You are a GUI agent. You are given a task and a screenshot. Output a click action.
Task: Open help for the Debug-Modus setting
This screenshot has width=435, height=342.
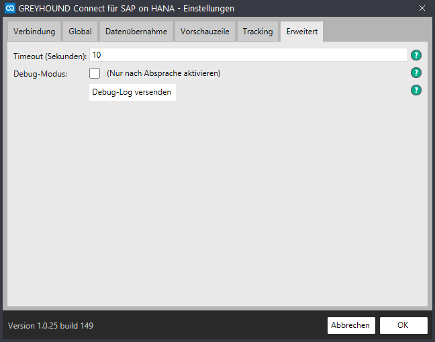tap(416, 73)
